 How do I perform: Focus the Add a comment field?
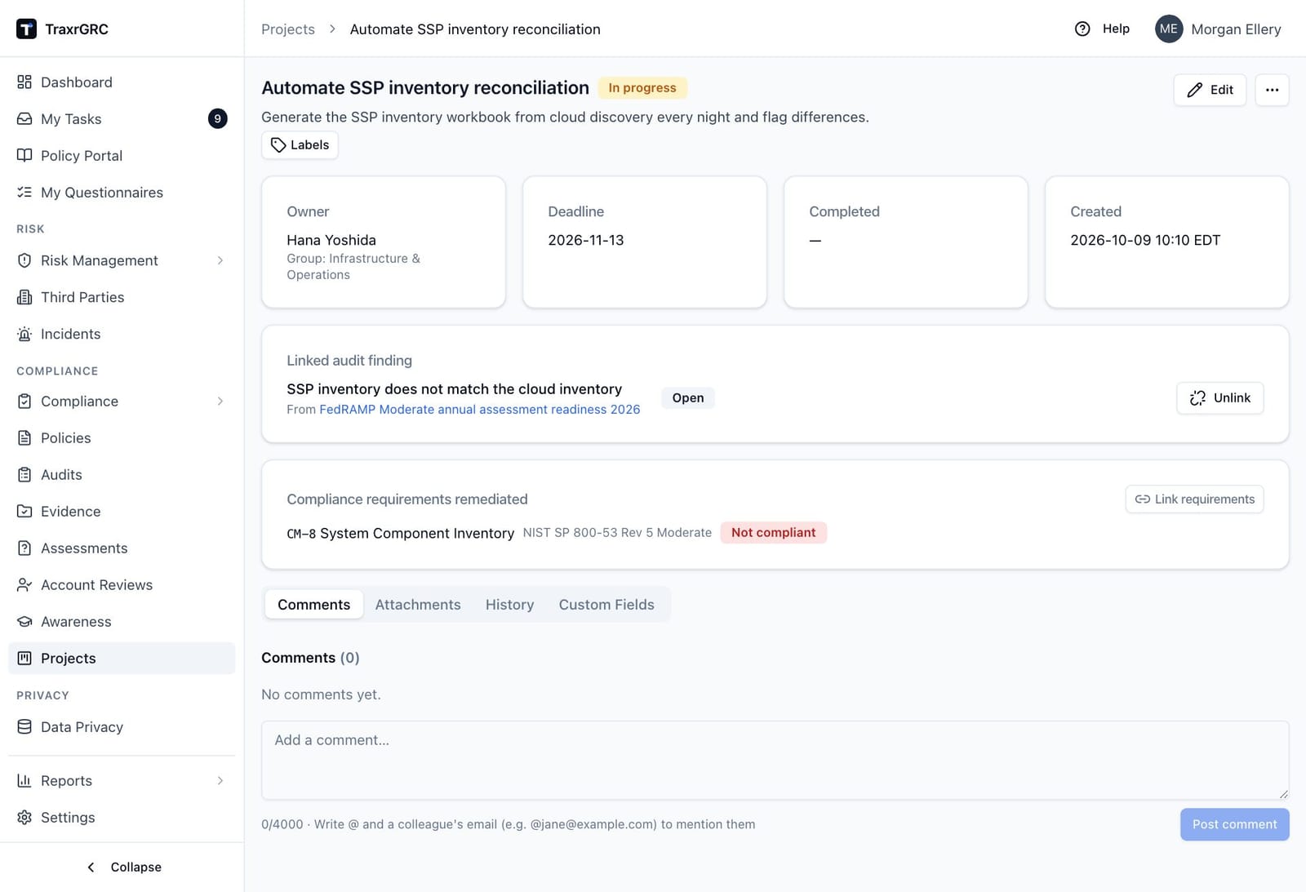tap(775, 760)
